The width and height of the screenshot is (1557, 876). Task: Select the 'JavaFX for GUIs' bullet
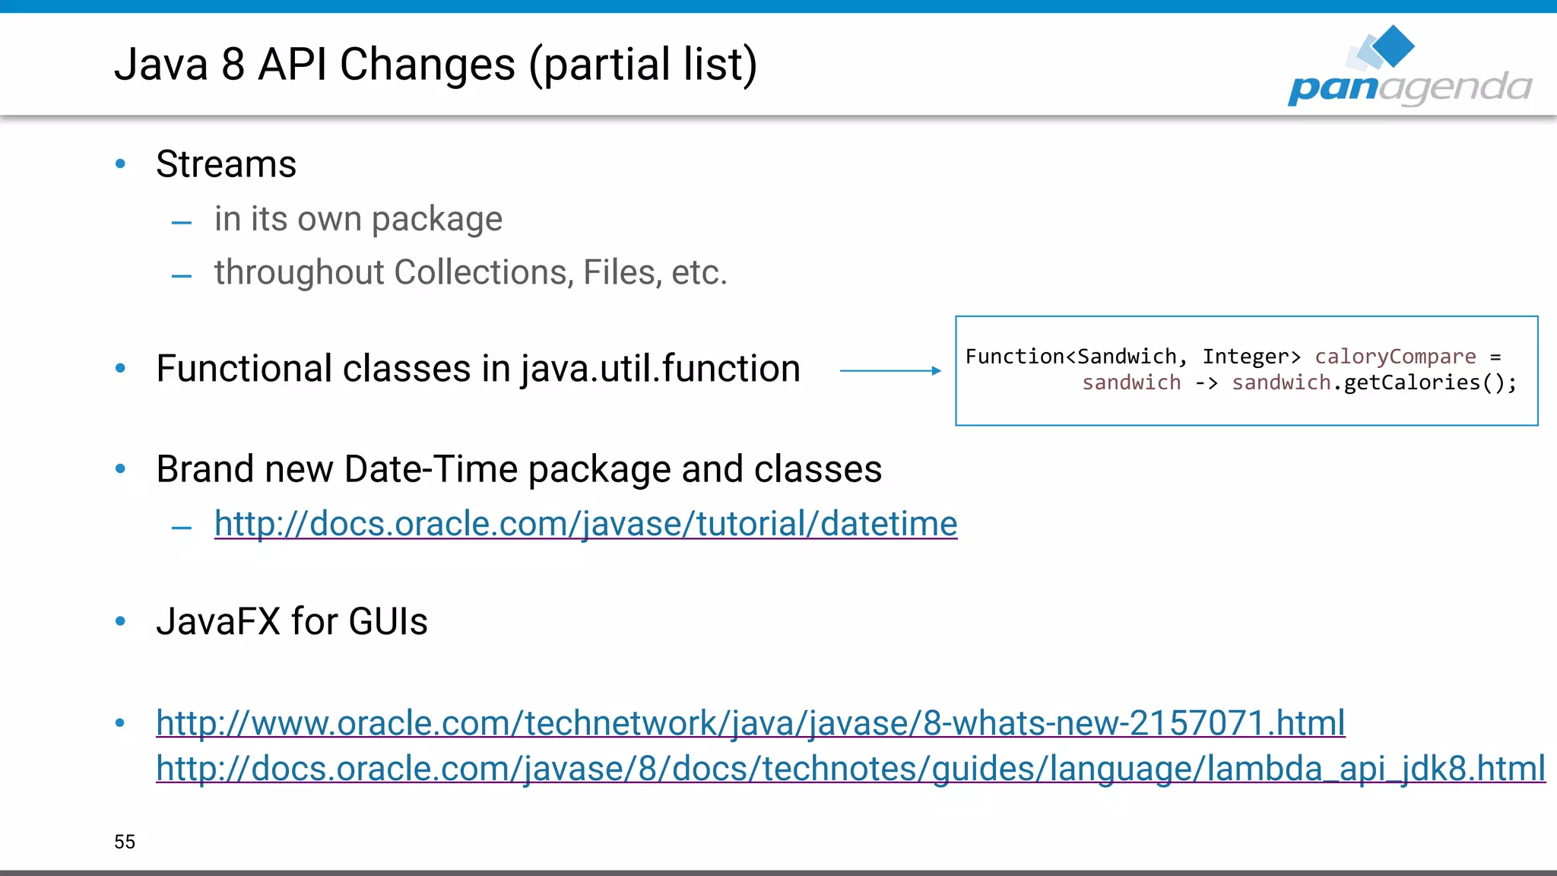pos(292,621)
